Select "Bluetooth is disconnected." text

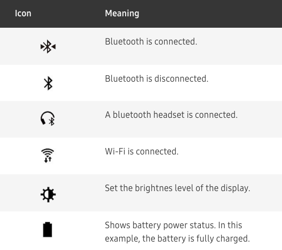157,79
